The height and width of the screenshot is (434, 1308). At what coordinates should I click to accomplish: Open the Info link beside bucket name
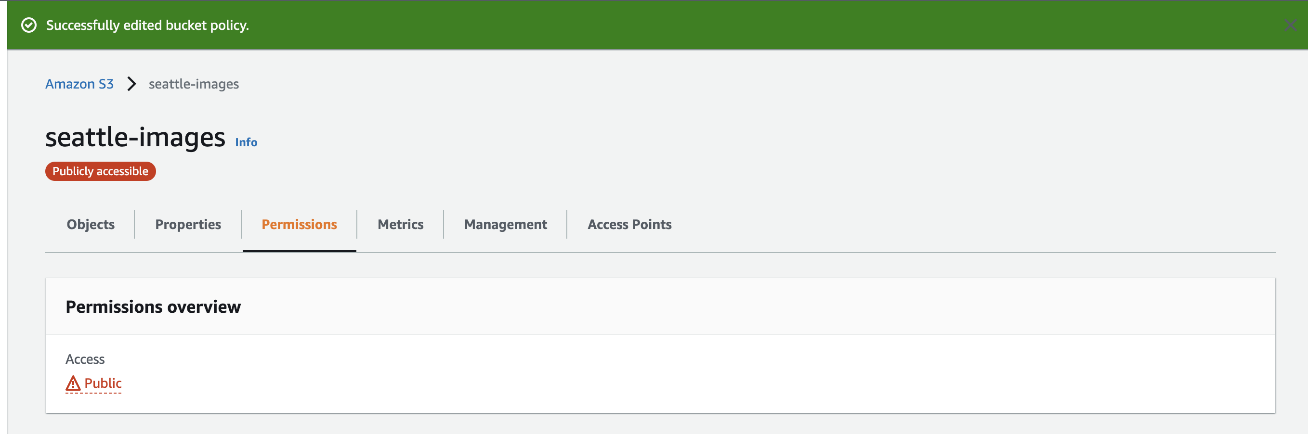246,142
